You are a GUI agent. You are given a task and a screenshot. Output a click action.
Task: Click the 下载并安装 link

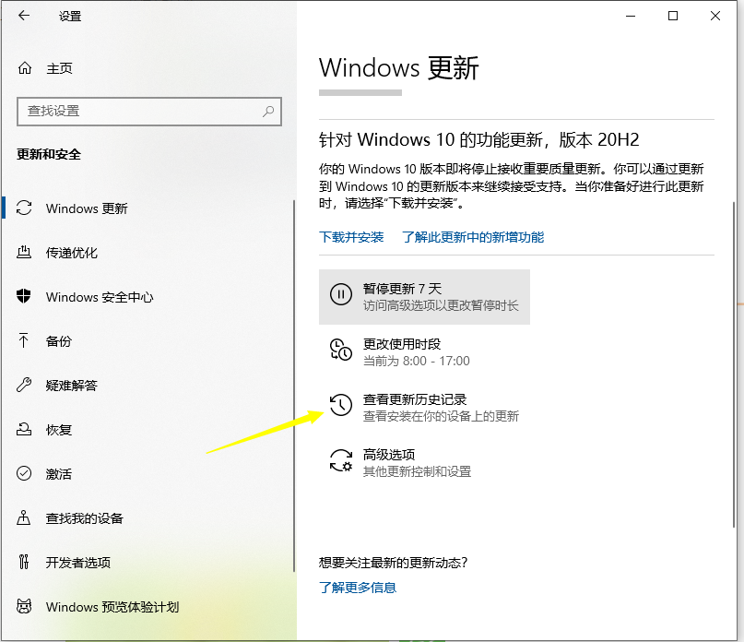pos(350,237)
